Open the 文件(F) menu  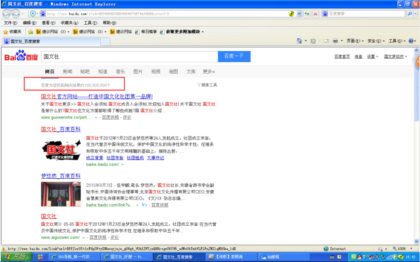point(11,23)
